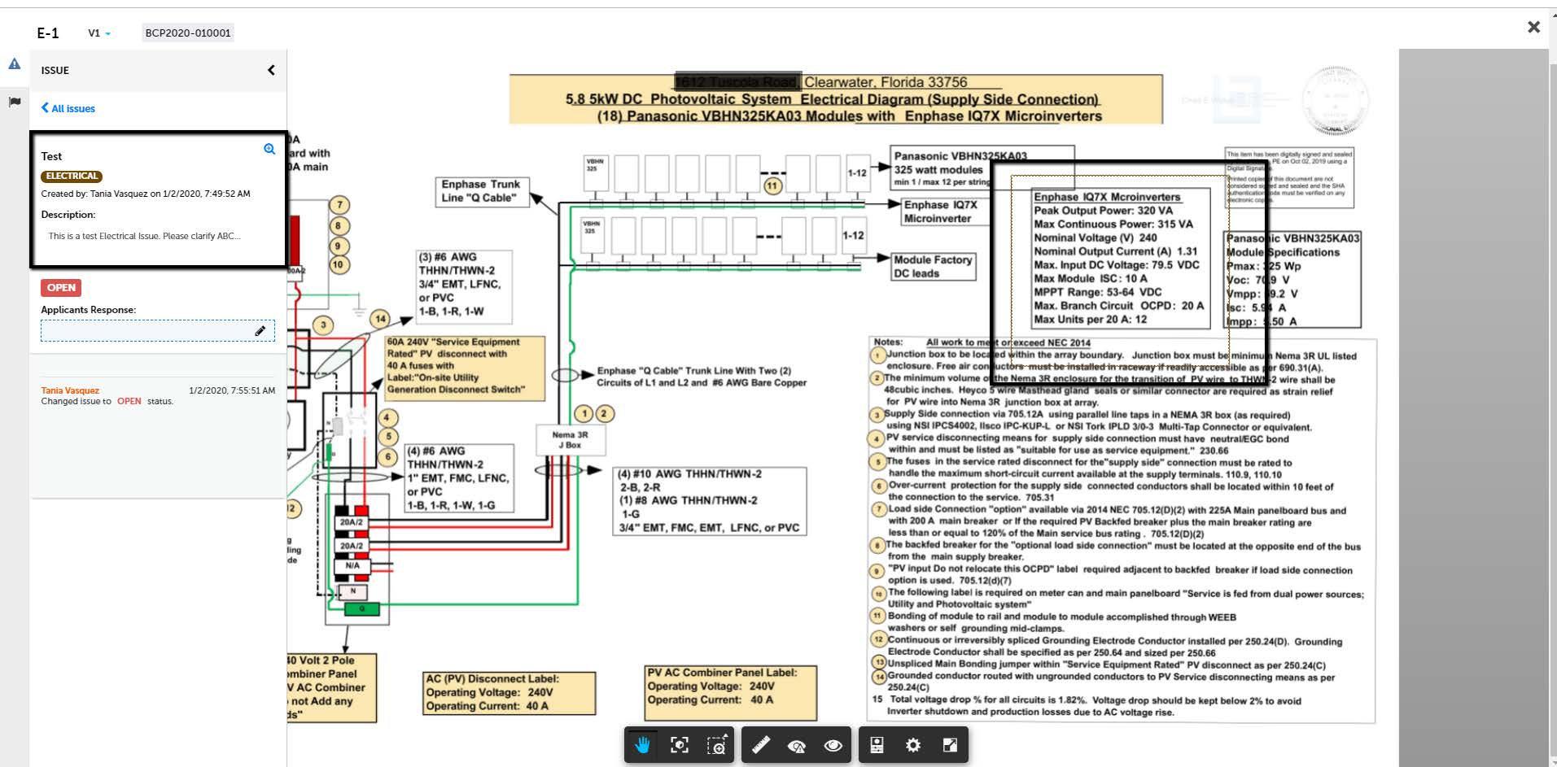Open the V1 version dropdown
The width and height of the screenshot is (1557, 767).
pyautogui.click(x=99, y=33)
